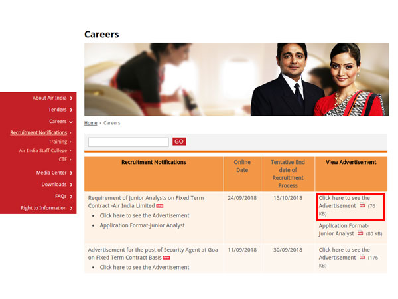Open PDF icon beside Application Format-Junior Analyst (80 KB)
The image size is (398, 299).
360,233
